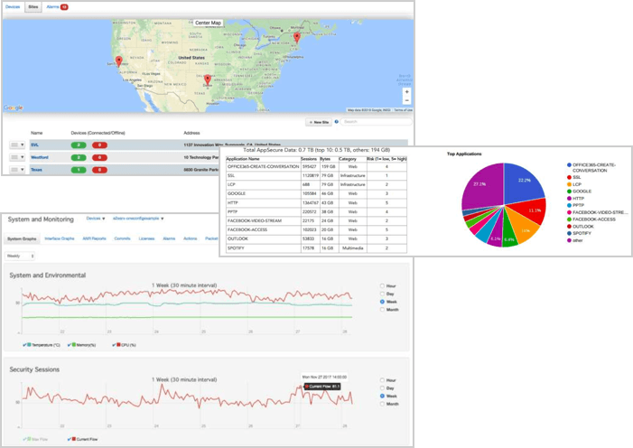Click SVL connected devices green badge
The height and width of the screenshot is (448, 633).
[79, 145]
